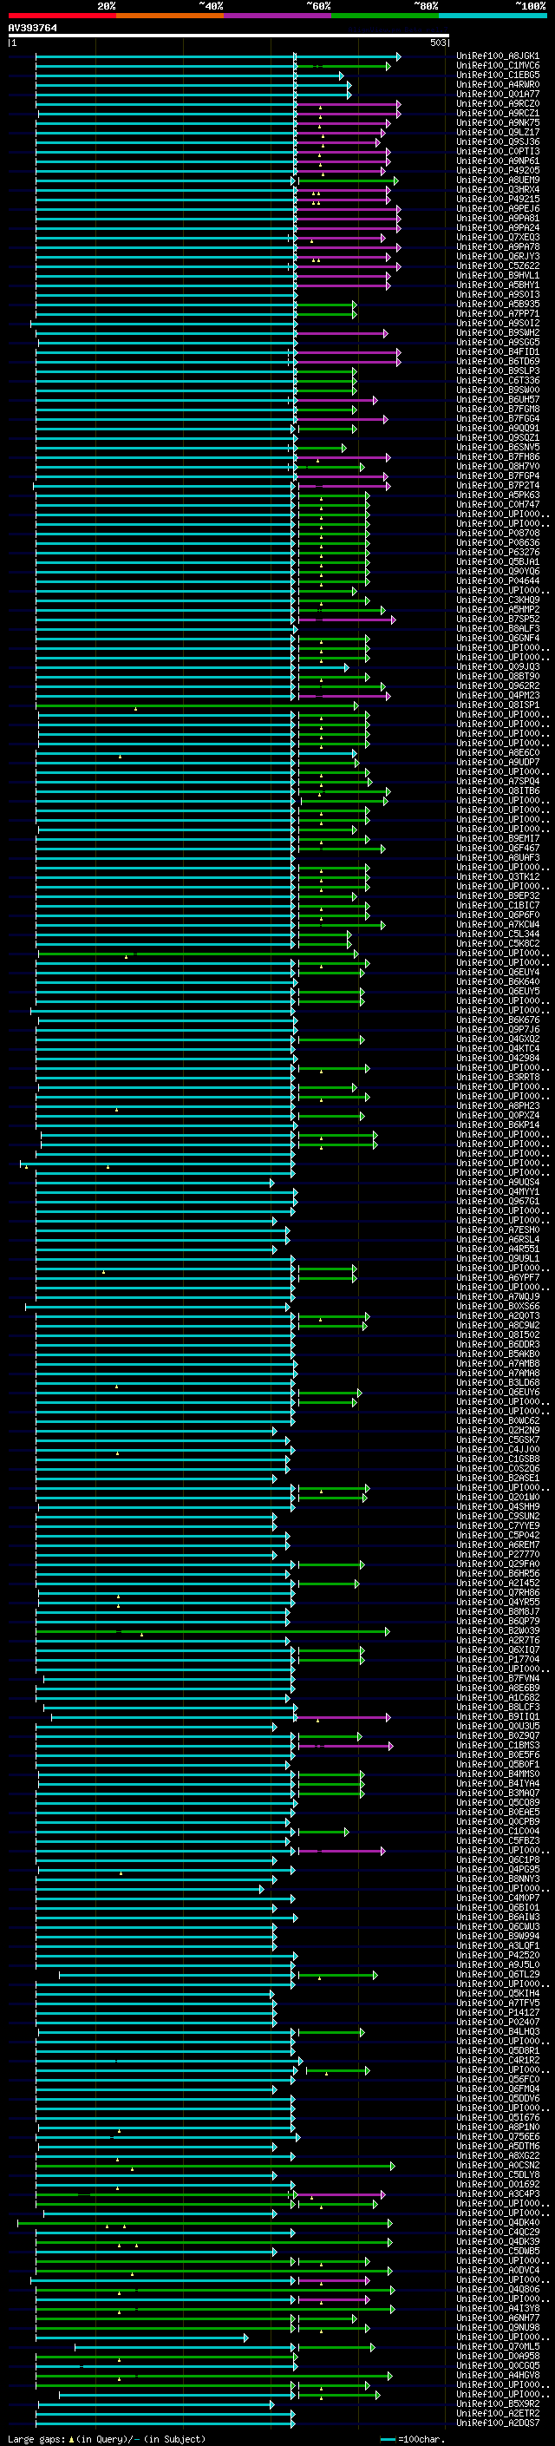This screenshot has height=2446, width=555.
Task: Select label UniRef100_B6TD69
Action: 498,361
